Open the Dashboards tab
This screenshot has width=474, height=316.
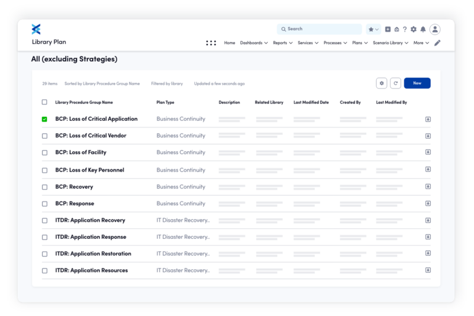251,43
